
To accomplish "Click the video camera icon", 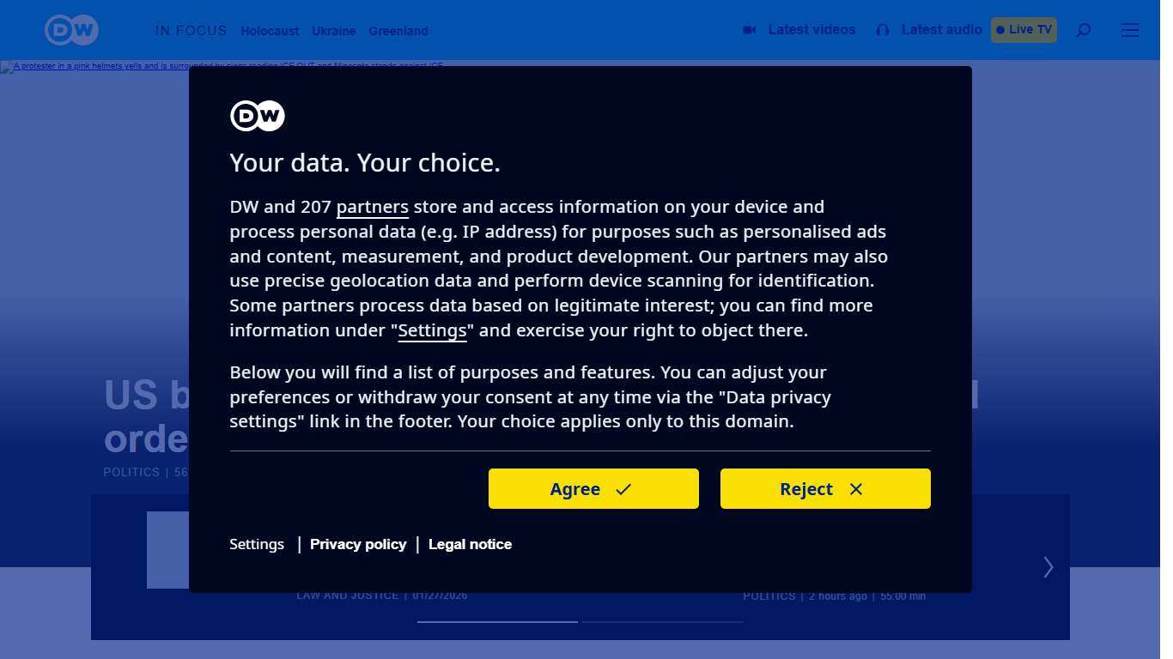I will pos(749,30).
